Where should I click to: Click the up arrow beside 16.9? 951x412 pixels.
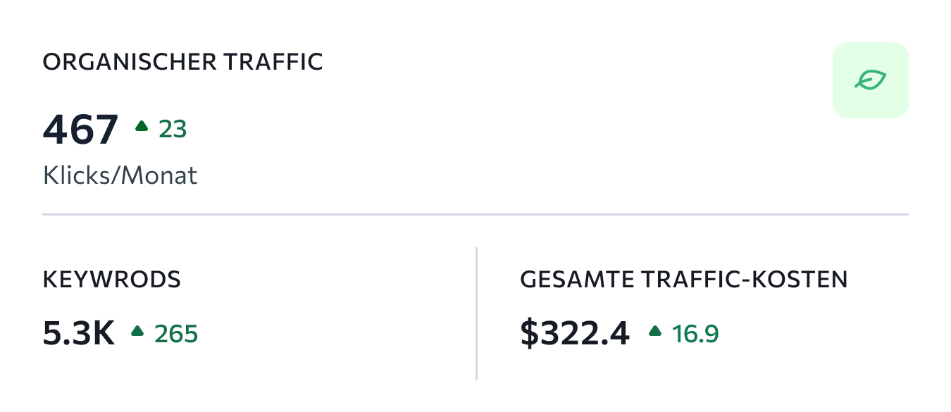pyautogui.click(x=656, y=330)
